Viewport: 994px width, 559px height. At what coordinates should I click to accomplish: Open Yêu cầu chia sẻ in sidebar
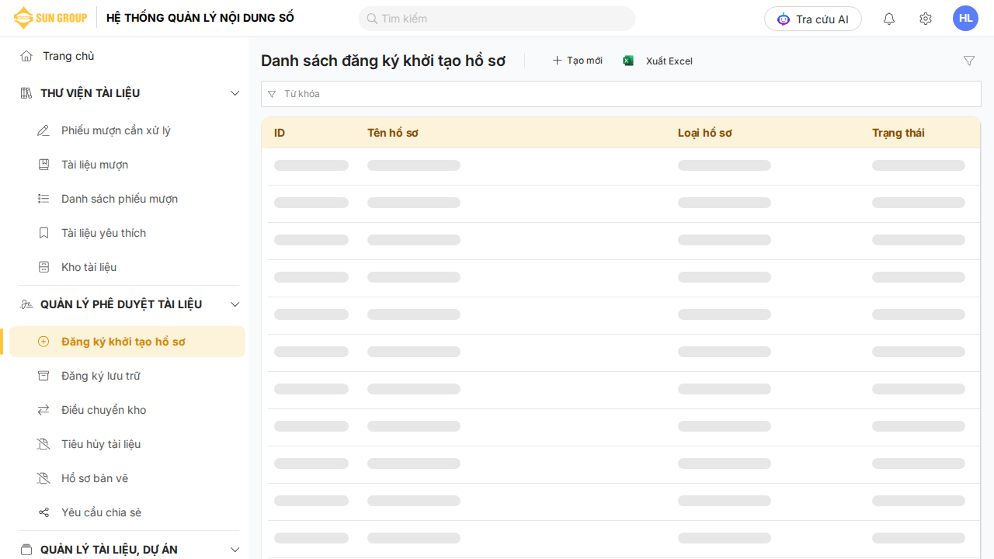[101, 512]
